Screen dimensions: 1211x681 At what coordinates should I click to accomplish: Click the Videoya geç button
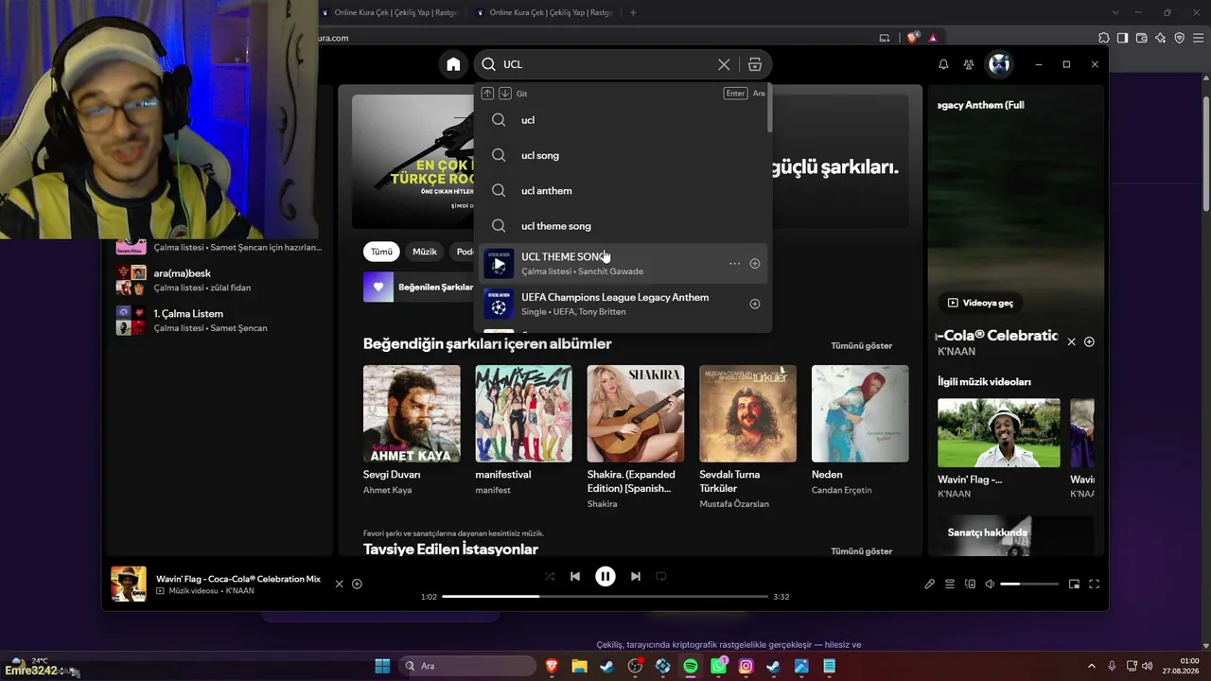coord(980,303)
